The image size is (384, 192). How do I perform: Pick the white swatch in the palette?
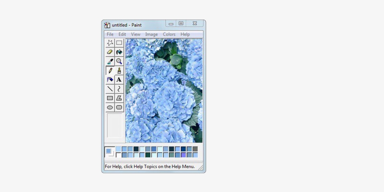click(x=118, y=155)
